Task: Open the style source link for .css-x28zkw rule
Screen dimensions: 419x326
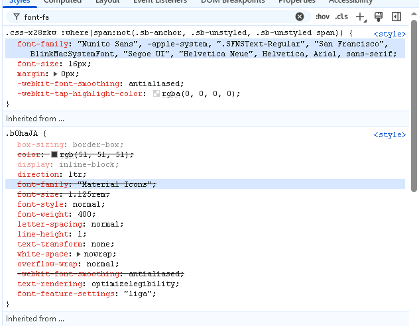Action: click(x=389, y=34)
